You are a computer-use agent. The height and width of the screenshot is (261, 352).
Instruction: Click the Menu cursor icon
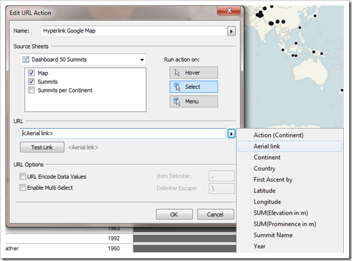pyautogui.click(x=177, y=102)
